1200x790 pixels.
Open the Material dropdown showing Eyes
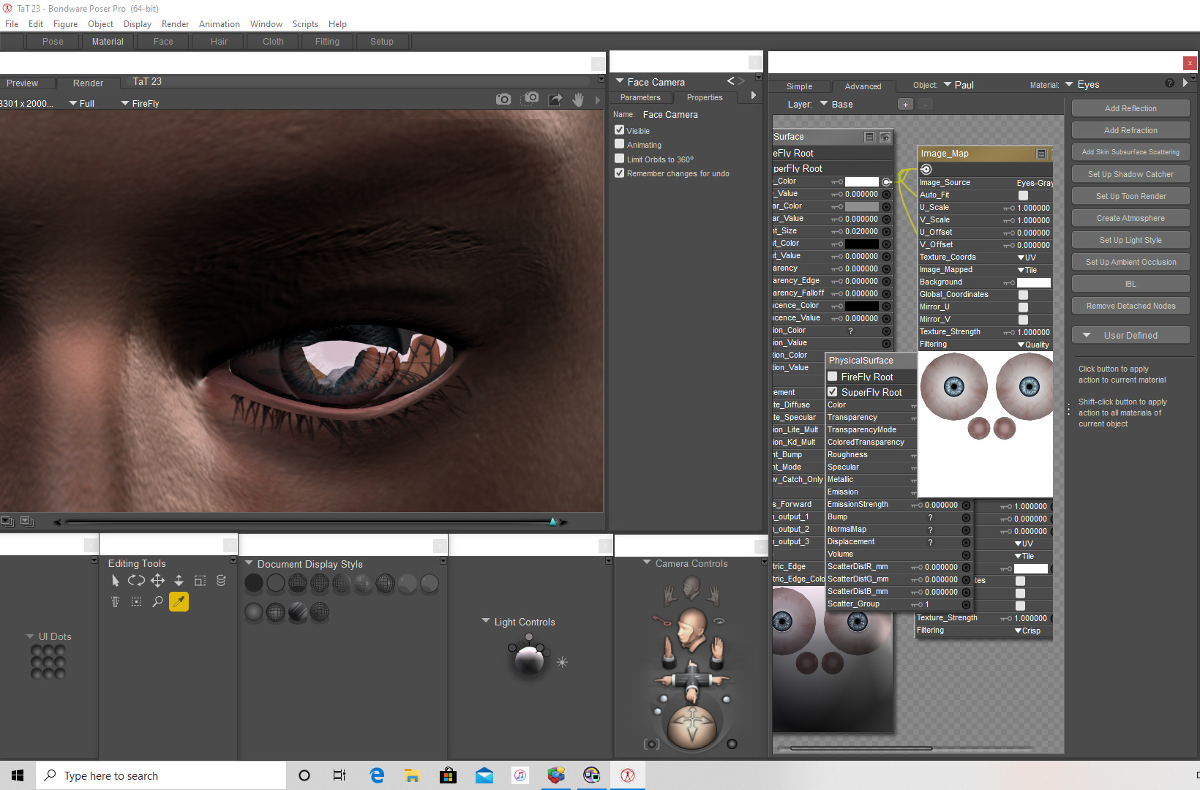[x=1082, y=85]
